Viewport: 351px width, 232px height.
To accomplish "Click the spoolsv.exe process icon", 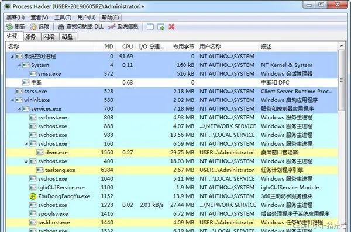I will point(33,214).
